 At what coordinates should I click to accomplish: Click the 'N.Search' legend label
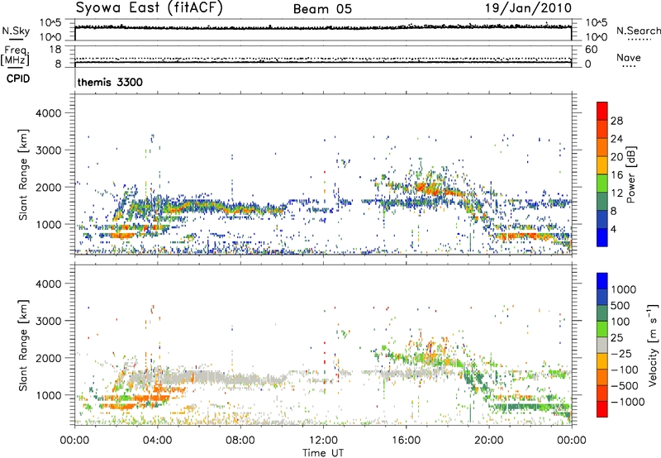[x=638, y=31]
